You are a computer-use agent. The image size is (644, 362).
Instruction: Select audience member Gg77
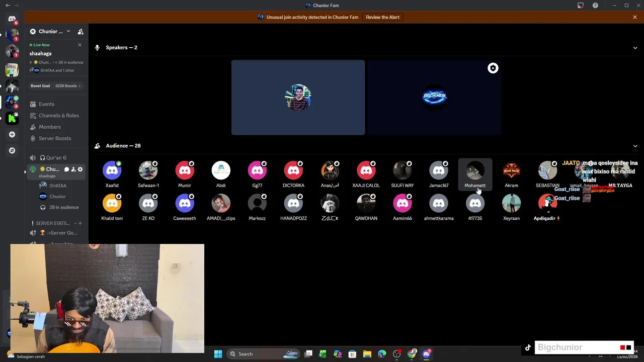(257, 174)
